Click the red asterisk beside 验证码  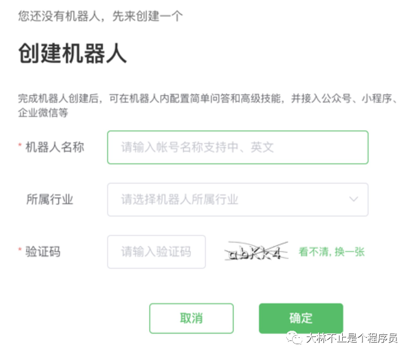(20, 252)
